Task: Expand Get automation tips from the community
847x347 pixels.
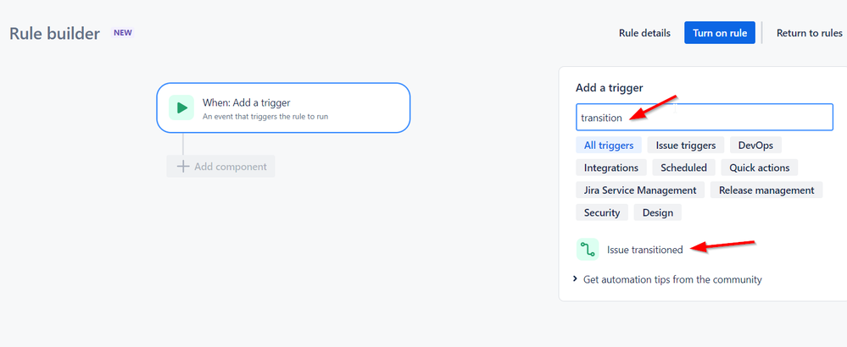Action: tap(577, 279)
